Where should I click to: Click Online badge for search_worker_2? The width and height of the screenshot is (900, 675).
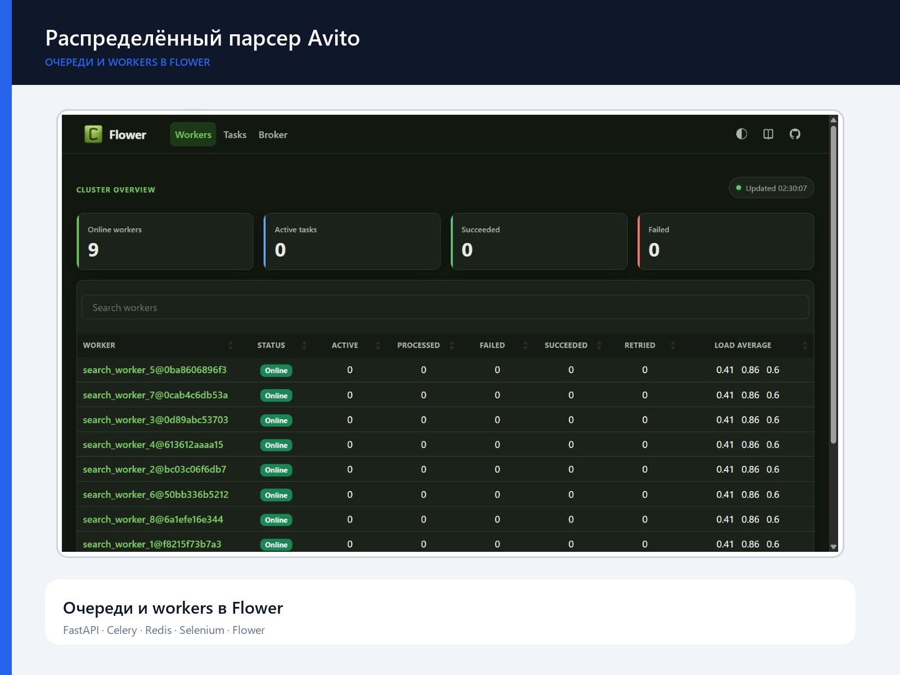coord(276,470)
